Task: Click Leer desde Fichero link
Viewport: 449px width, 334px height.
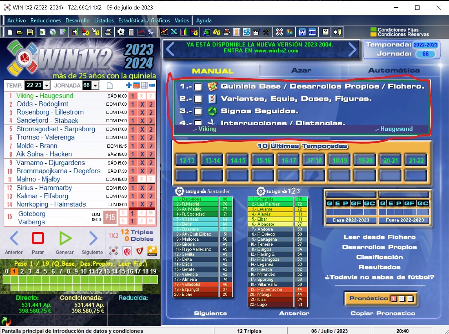Action: (x=379, y=237)
